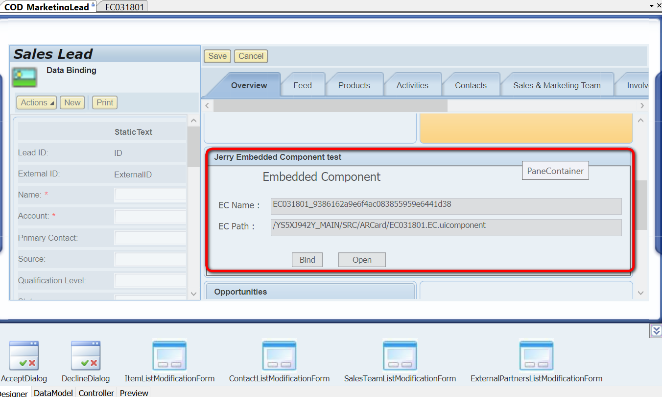Select the COD_MarketingLead document tab
The image size is (662, 397).
click(x=47, y=6)
